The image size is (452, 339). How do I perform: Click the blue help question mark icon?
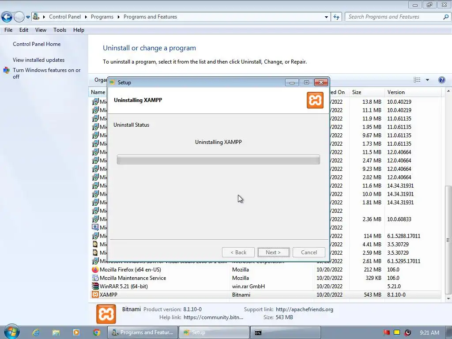coord(441,80)
